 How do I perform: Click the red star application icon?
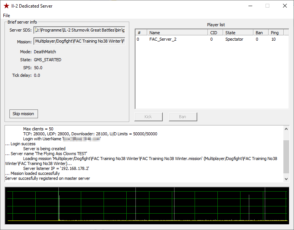pos(6,6)
